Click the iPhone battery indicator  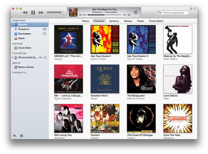[x=41, y=57]
